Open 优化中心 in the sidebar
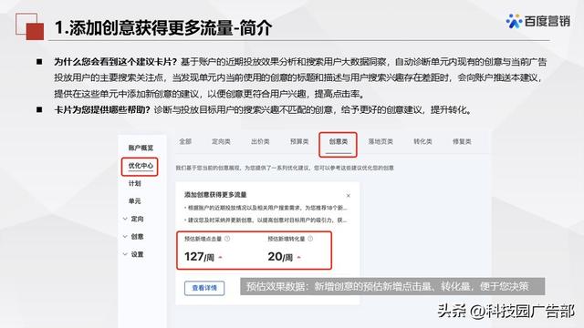Image resolution: width=584 pixels, height=328 pixels. pos(141,166)
